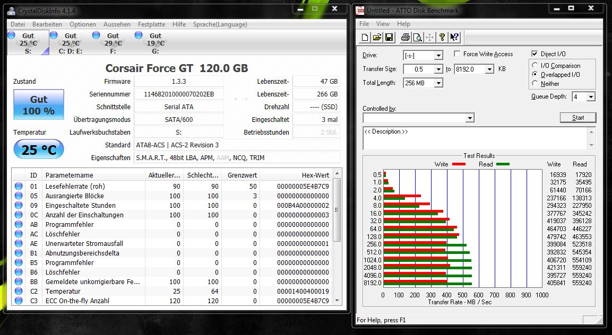Click the Grenzwert column header
The image size is (612, 335).
pos(242,175)
